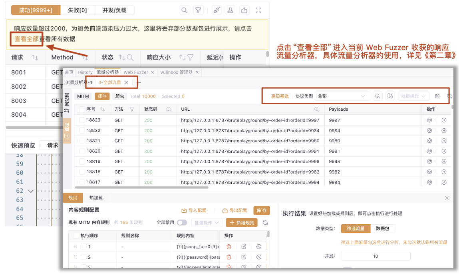Switch to the 热加载 tab

click(x=96, y=197)
